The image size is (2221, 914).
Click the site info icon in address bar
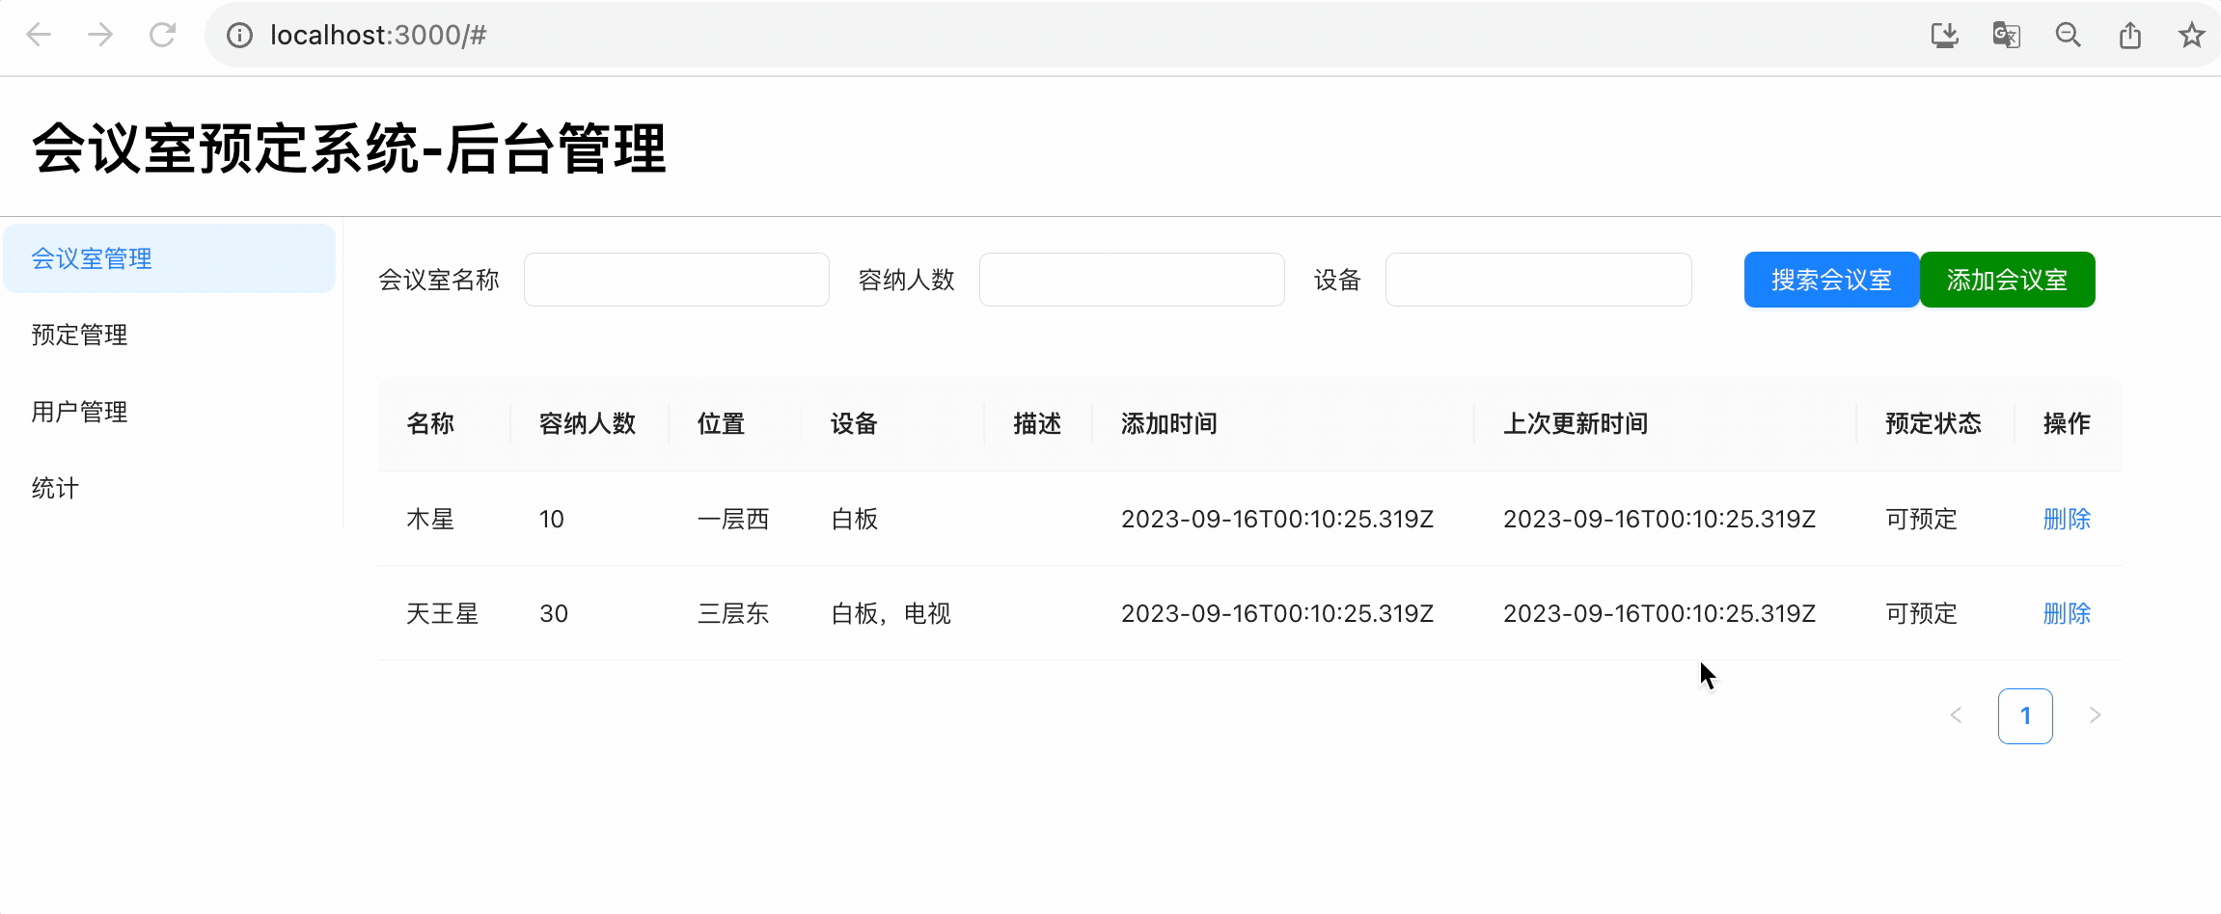[x=239, y=36]
